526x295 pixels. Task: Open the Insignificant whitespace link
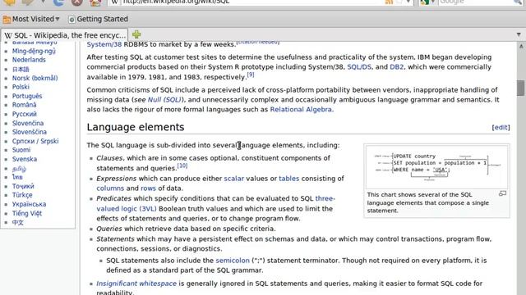tap(136, 284)
